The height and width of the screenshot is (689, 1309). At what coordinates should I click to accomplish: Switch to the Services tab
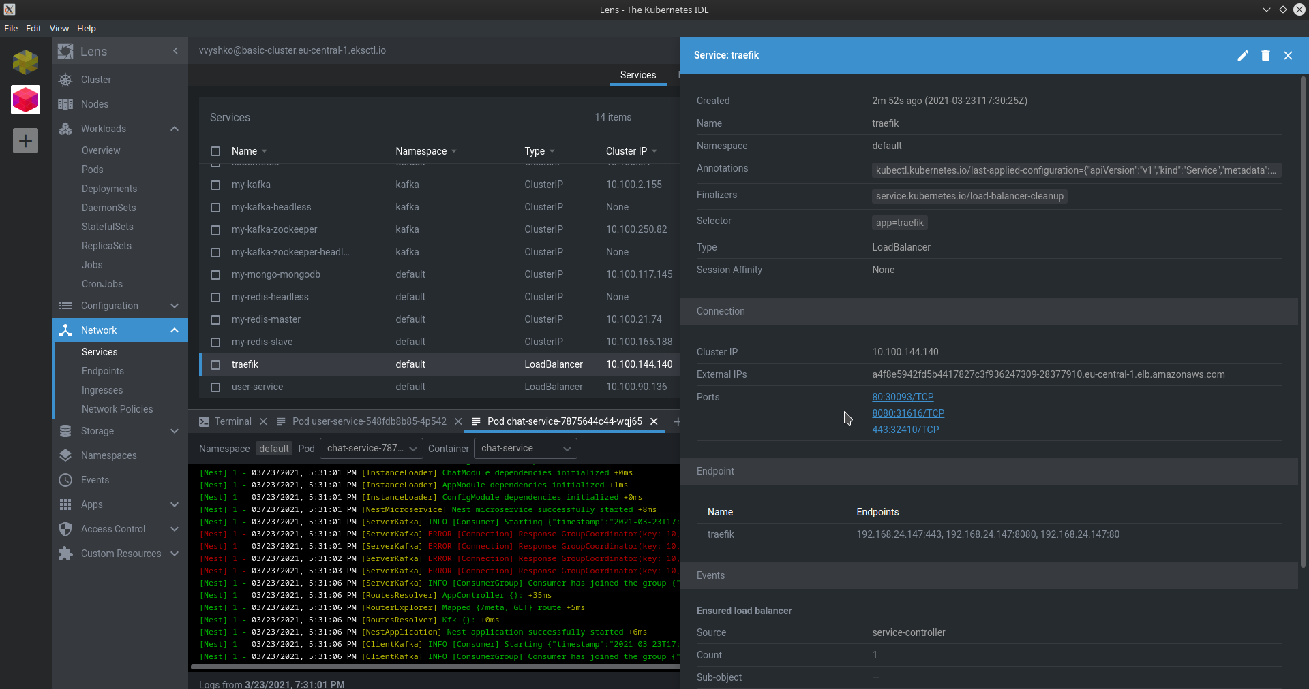coord(638,75)
